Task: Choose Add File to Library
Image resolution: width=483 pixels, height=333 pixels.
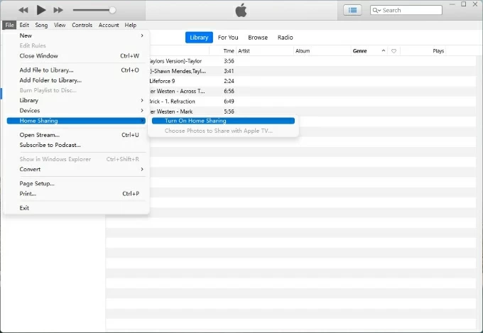Action: 46,70
